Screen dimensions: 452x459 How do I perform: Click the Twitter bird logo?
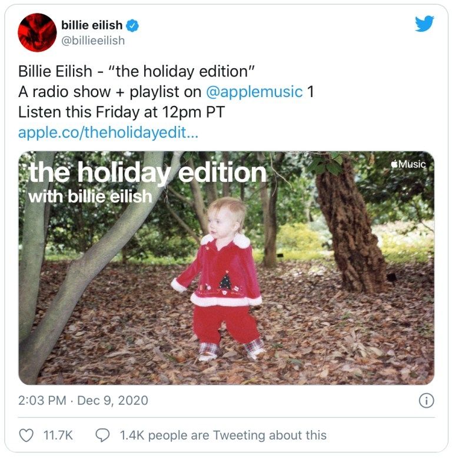click(x=424, y=24)
